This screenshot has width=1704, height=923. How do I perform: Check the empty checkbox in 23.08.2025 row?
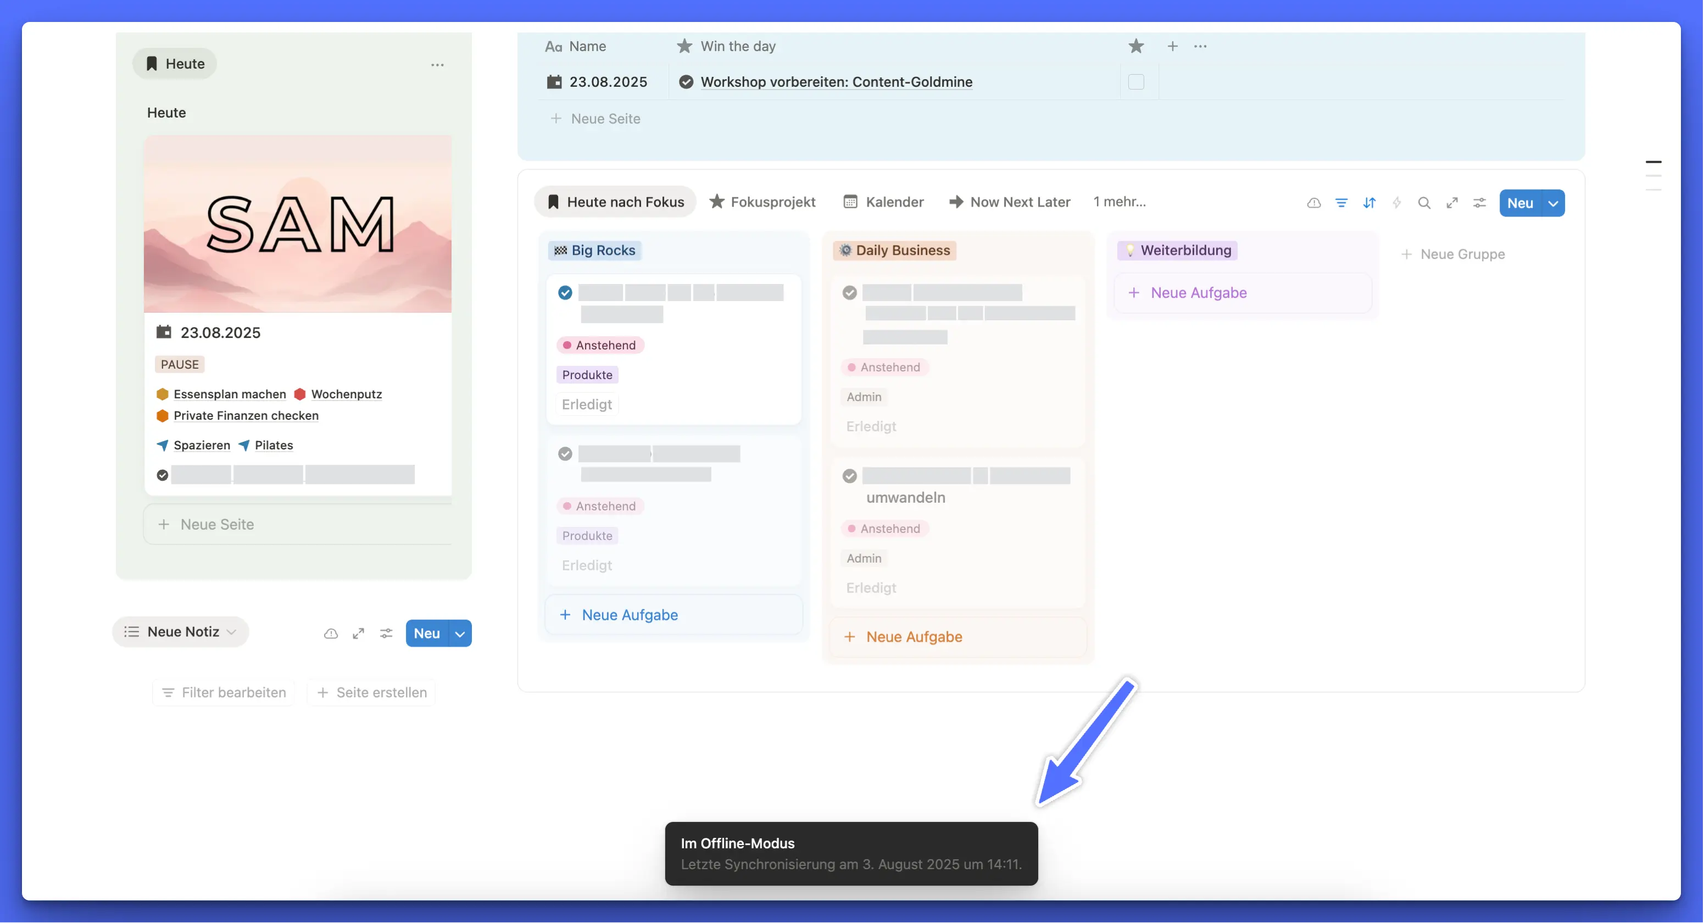tap(1136, 81)
